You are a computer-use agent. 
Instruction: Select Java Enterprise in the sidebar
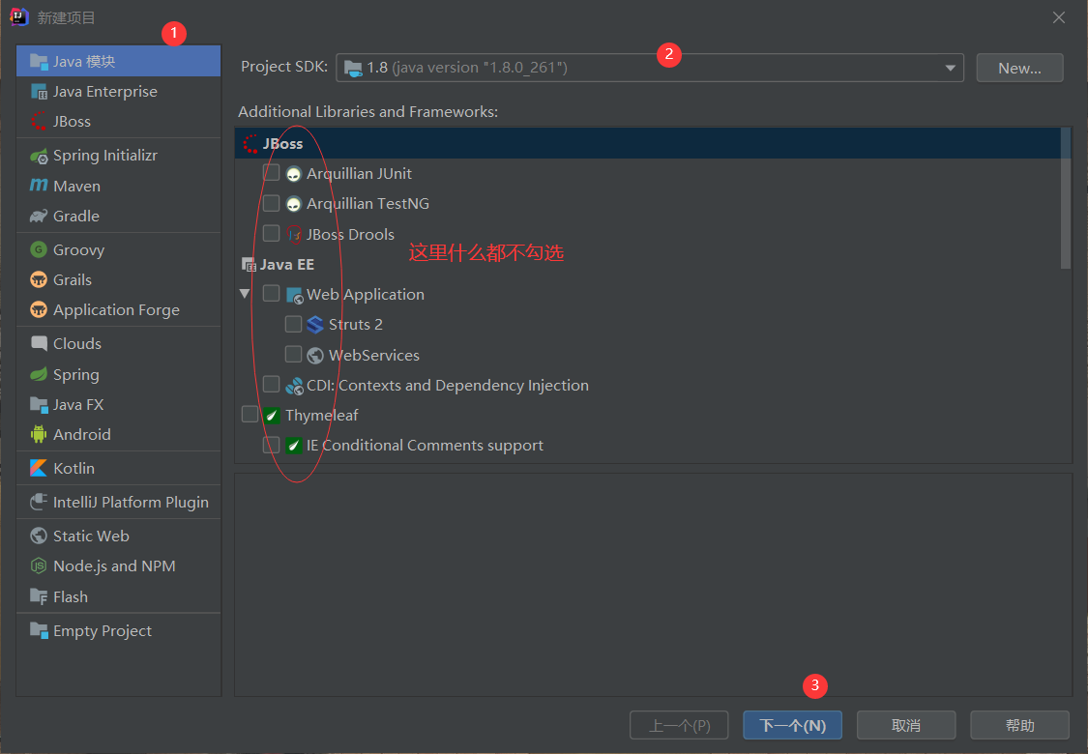pyautogui.click(x=104, y=91)
